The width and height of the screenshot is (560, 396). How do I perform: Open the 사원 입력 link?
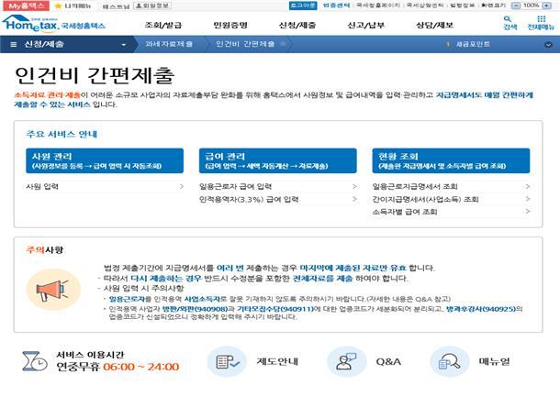[42, 186]
